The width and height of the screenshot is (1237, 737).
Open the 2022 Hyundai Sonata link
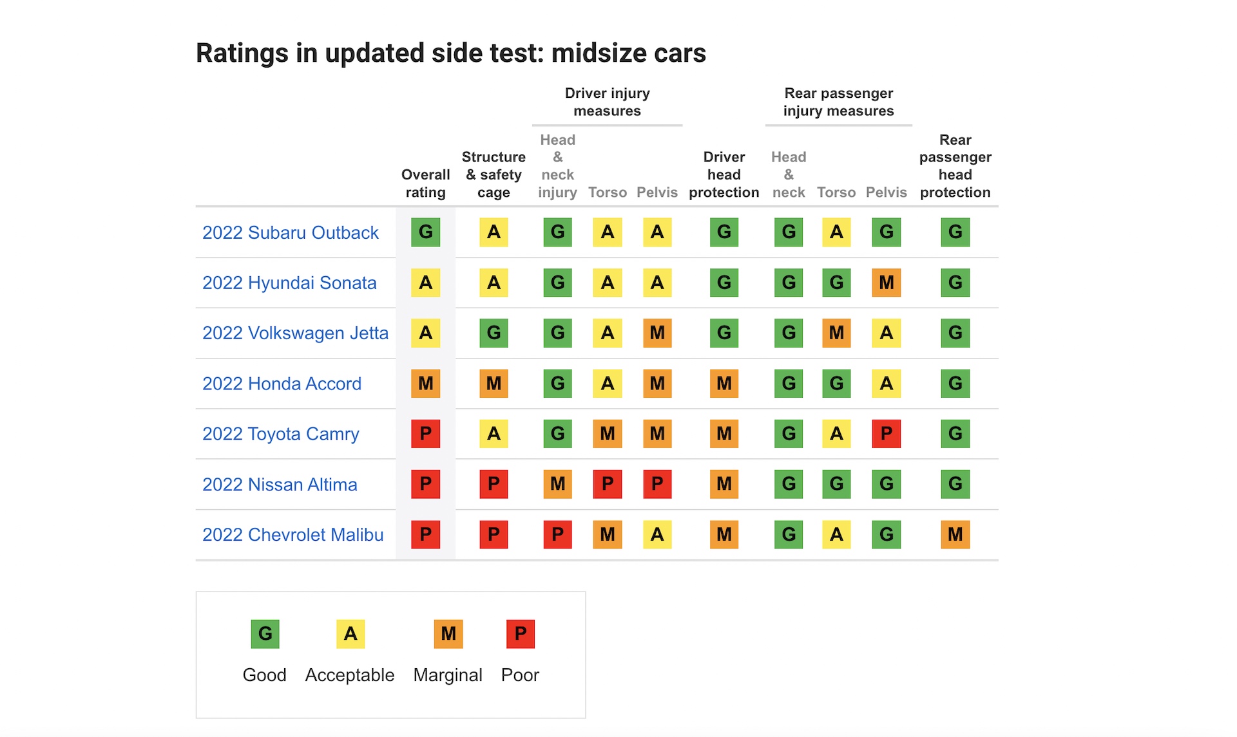[x=289, y=283]
